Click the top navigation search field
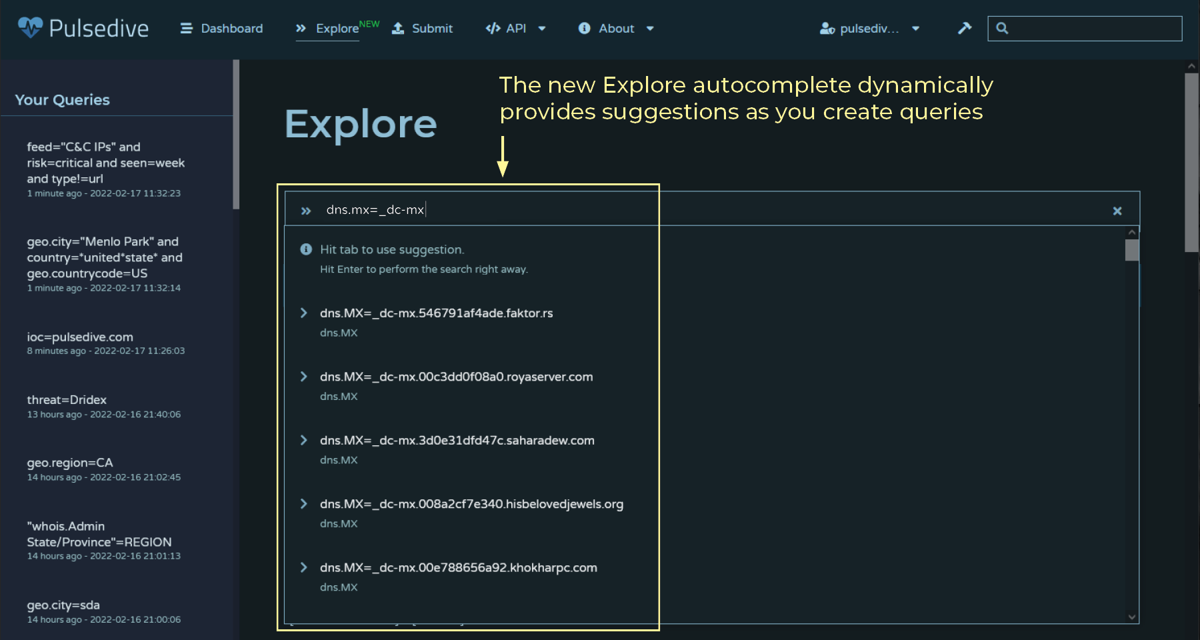The height and width of the screenshot is (640, 1200). [x=1085, y=28]
